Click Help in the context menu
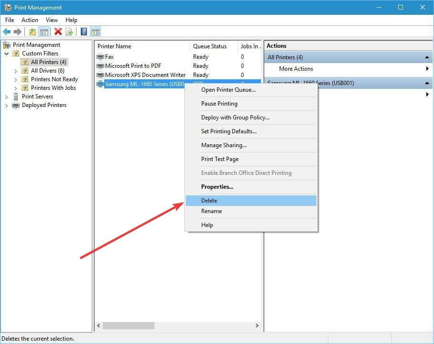Screen dimensions: 434x344 point(251,225)
